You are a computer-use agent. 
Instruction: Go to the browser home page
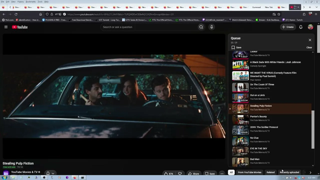[40, 14]
